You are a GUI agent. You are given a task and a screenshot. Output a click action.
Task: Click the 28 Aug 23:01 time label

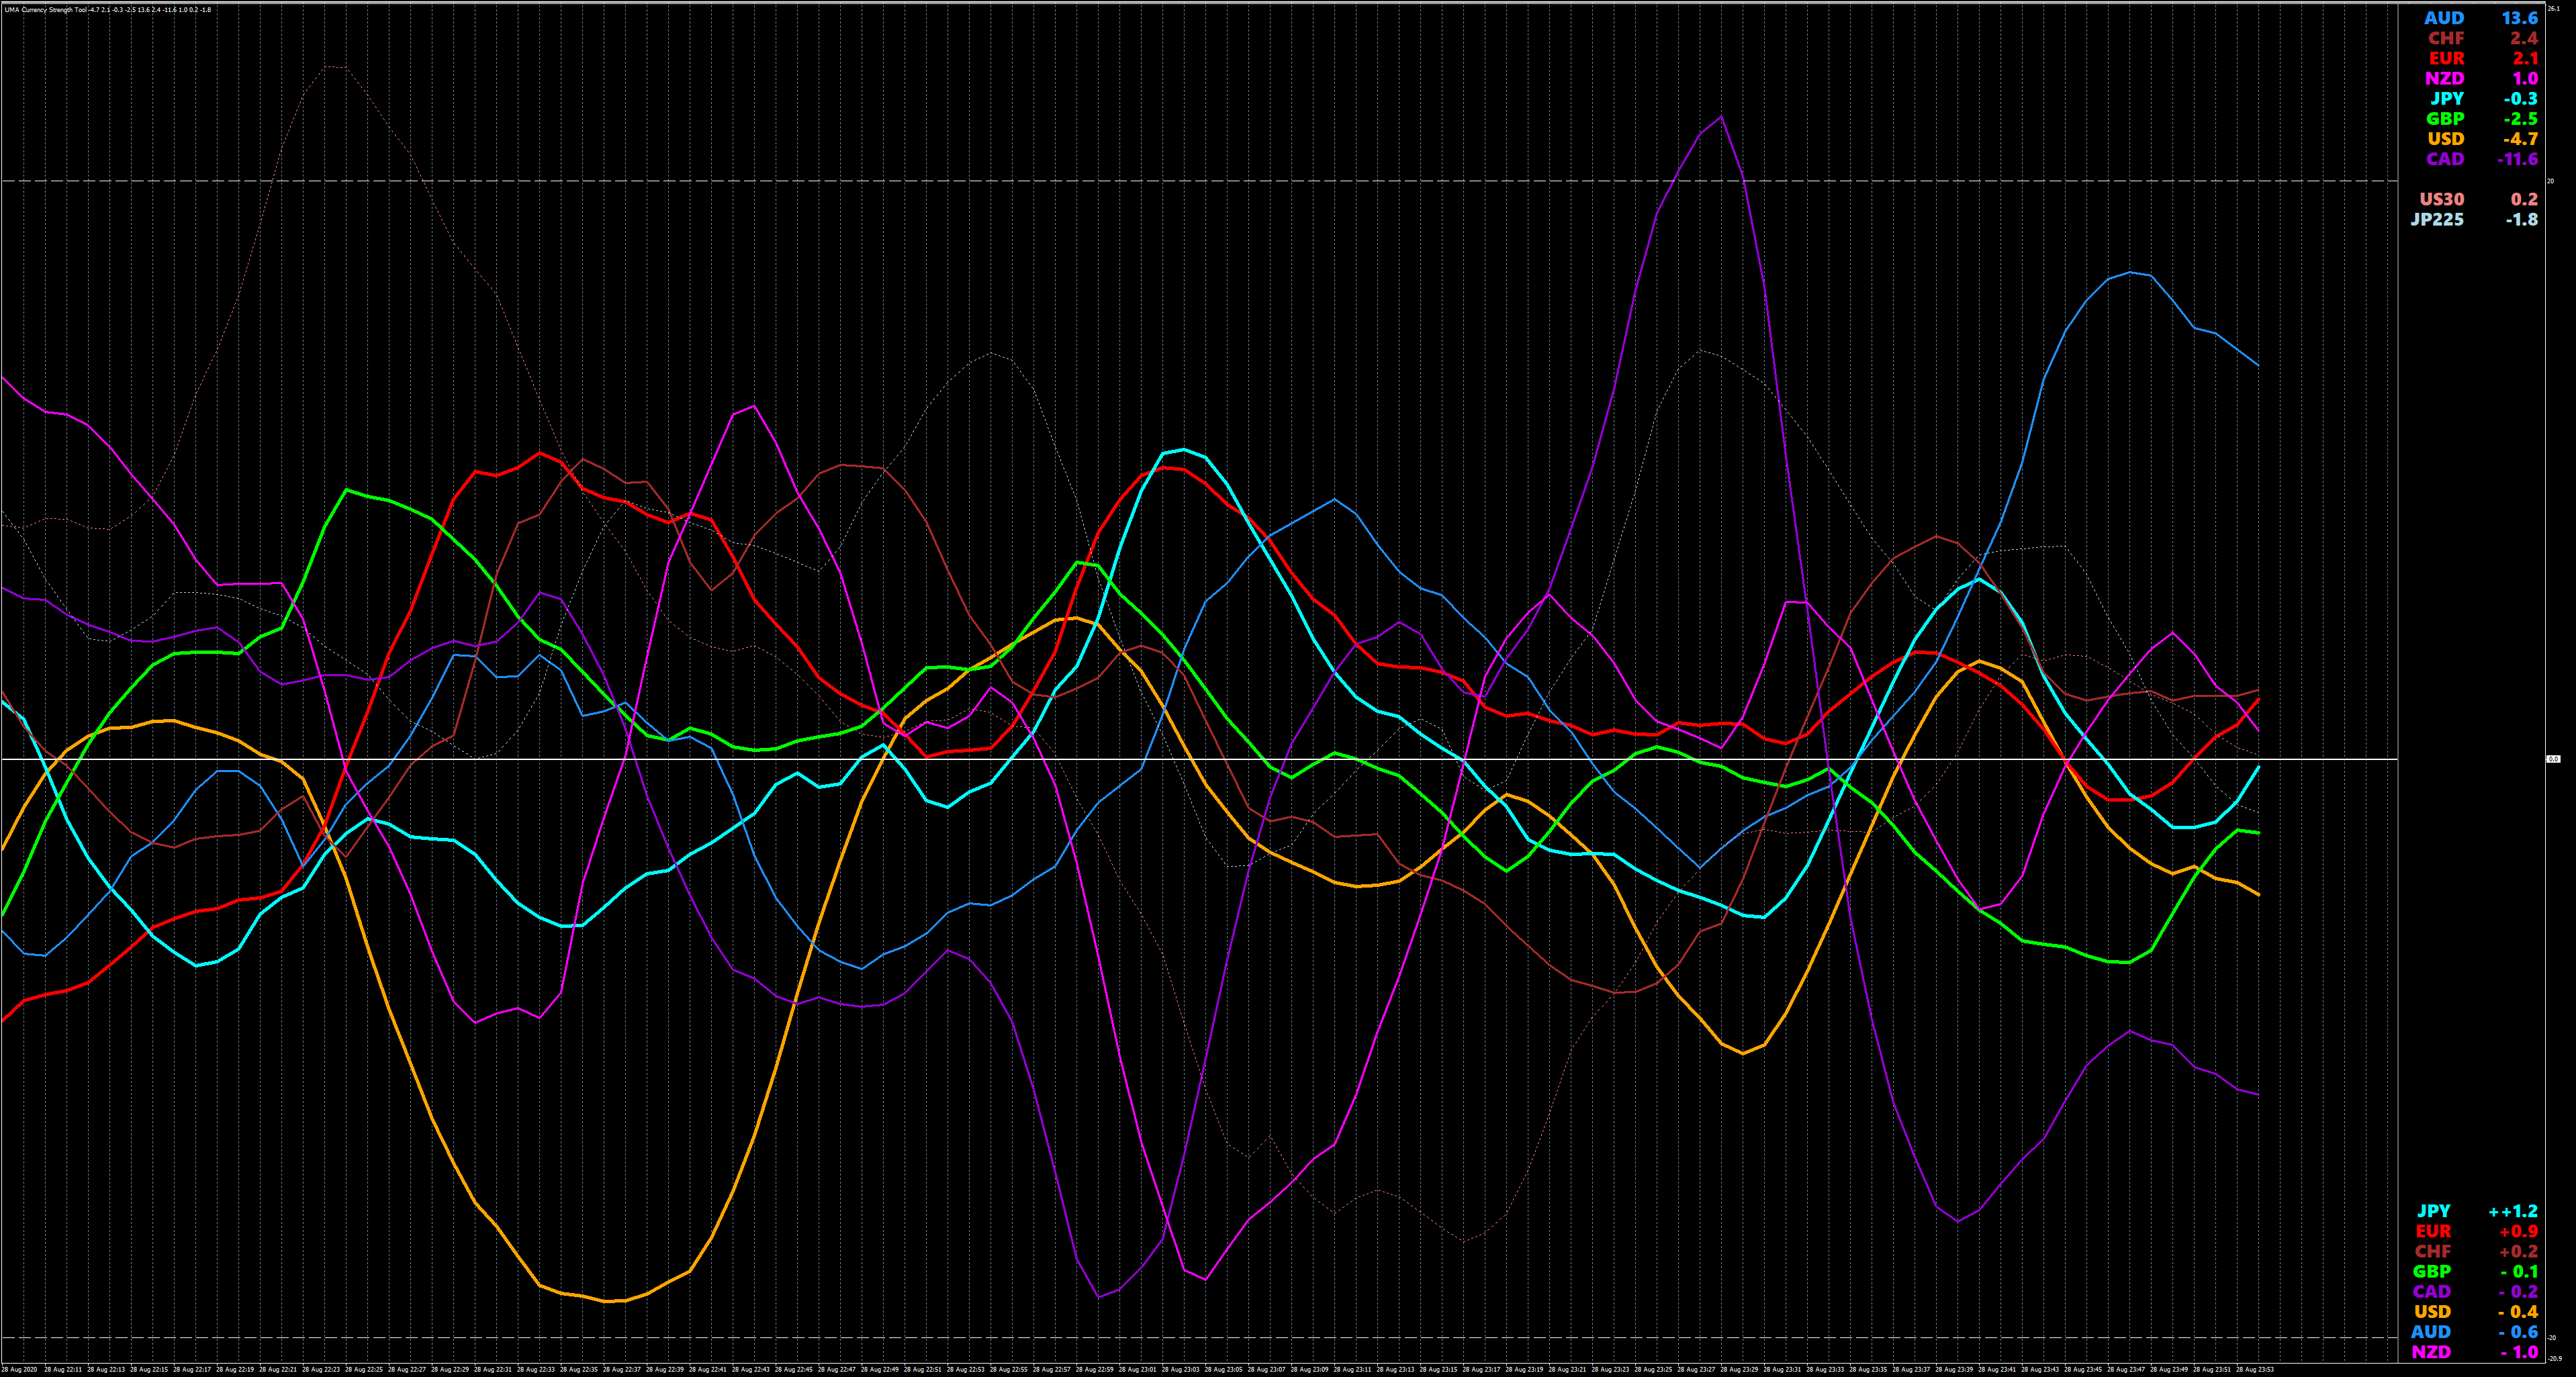(x=1136, y=1369)
